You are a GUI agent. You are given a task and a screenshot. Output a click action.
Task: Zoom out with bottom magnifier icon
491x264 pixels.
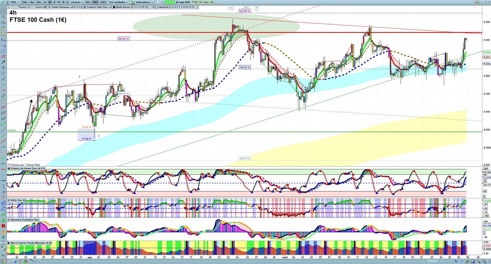[478, 261]
